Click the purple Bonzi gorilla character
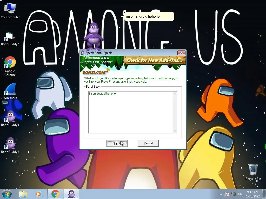Viewport: 266px width, 199px height. (94, 36)
